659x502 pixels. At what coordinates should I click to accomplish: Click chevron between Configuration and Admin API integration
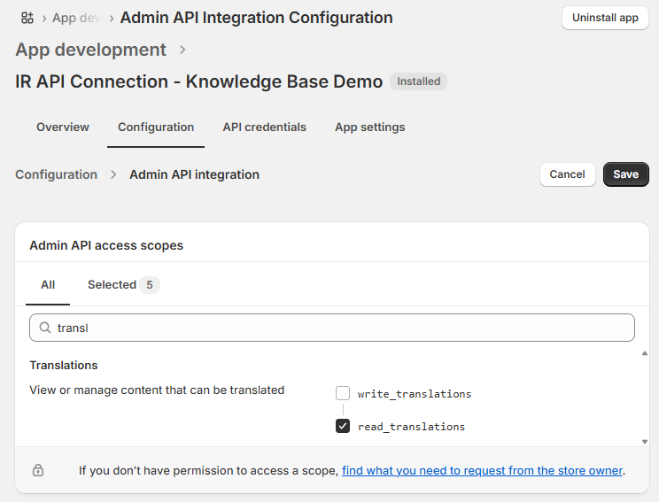pyautogui.click(x=113, y=174)
